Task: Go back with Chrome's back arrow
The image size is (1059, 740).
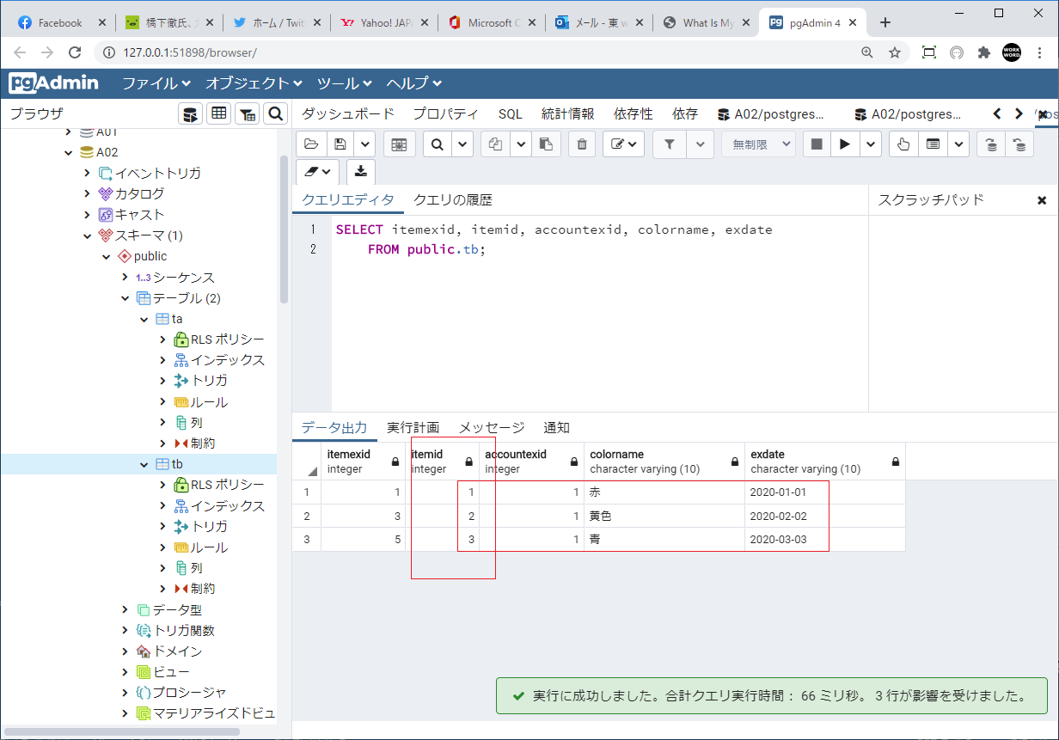Action: (21, 52)
